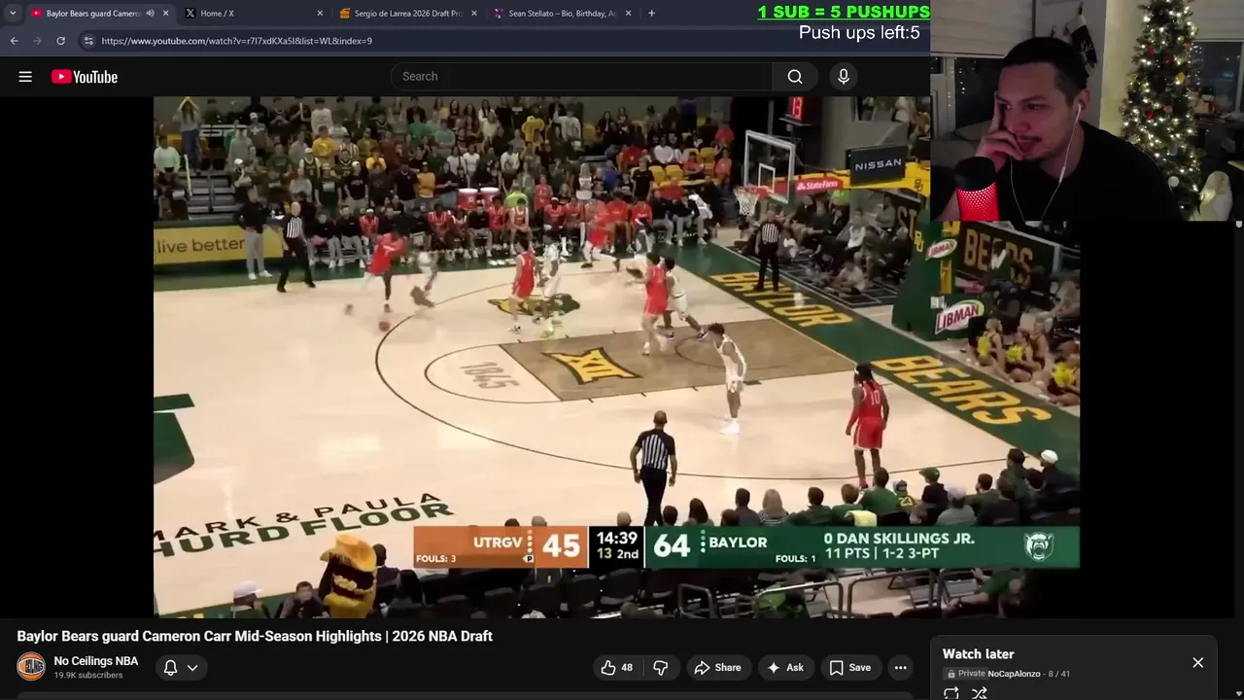Image resolution: width=1244 pixels, height=700 pixels.
Task: Reload the YouTube page
Action: (60, 41)
